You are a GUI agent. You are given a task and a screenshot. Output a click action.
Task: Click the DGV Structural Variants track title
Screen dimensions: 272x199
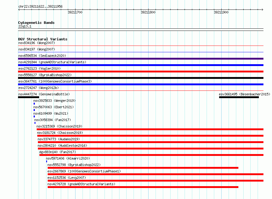click(43, 39)
